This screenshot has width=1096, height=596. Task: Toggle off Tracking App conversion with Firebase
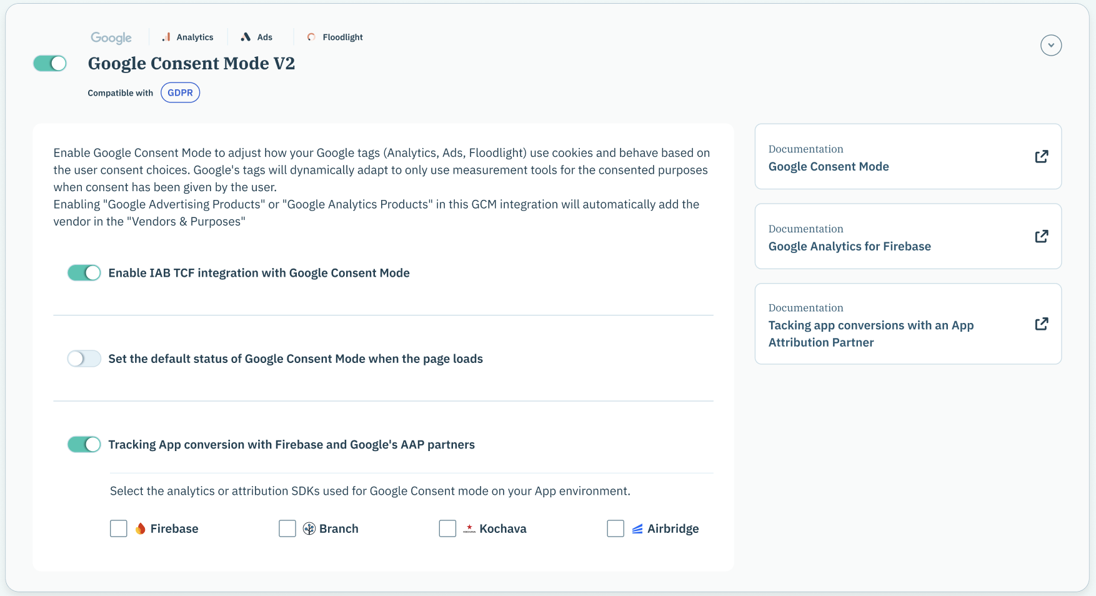point(84,444)
